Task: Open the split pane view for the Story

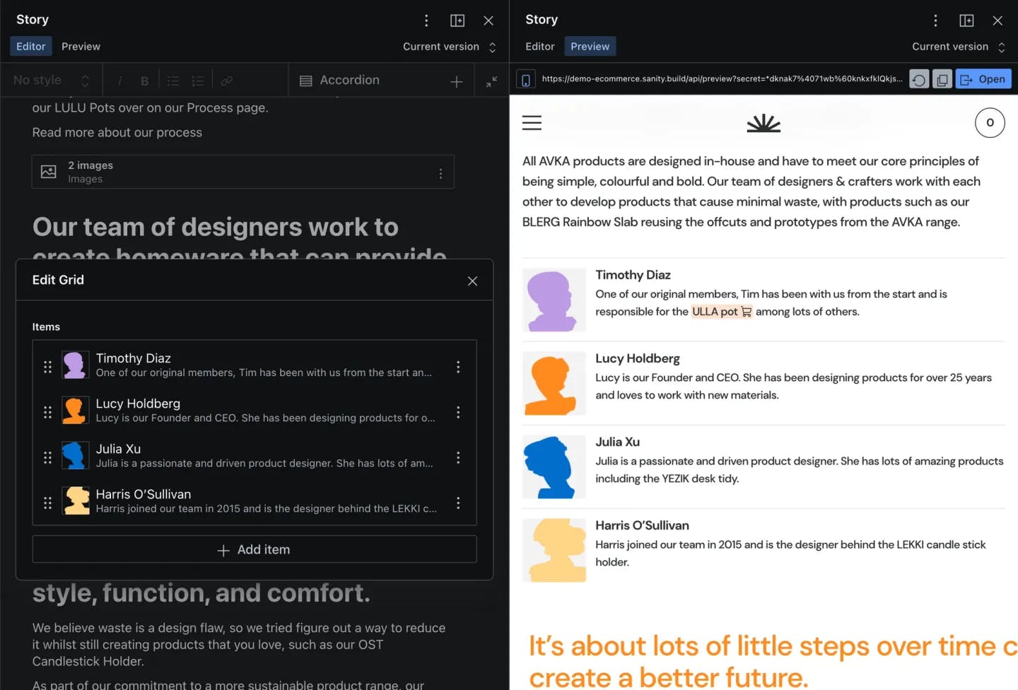Action: tap(457, 21)
